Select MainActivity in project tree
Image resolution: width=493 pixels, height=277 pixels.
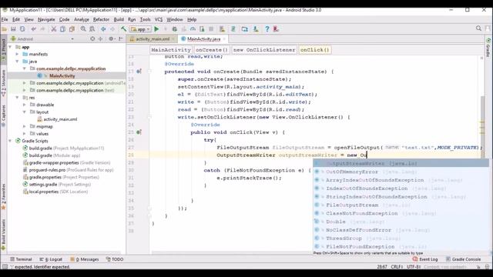[x=62, y=75]
